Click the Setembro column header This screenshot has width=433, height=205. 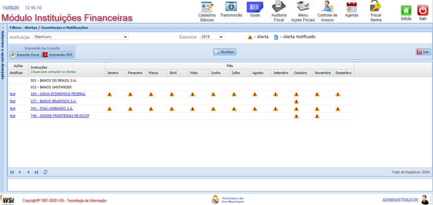click(281, 73)
